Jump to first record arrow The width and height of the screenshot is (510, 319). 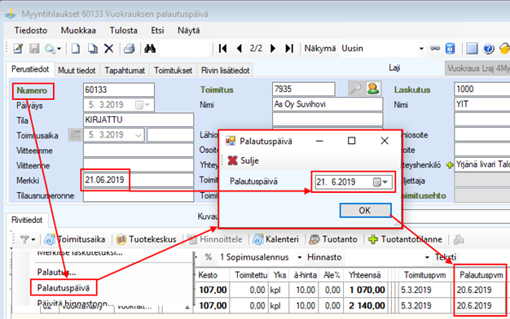(x=222, y=49)
